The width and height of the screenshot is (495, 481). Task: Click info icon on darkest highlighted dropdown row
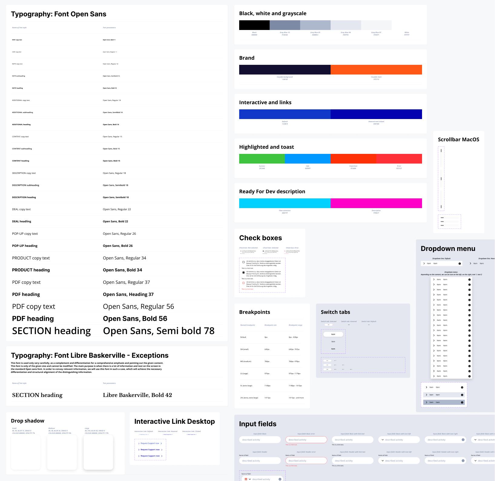coord(462,402)
